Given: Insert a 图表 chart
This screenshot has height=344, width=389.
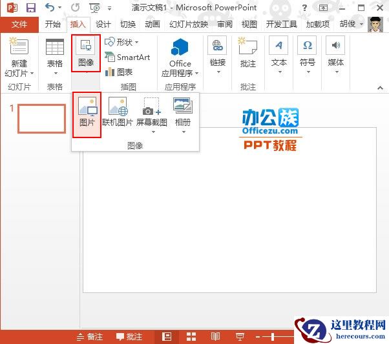Looking at the screenshot, I should pyautogui.click(x=119, y=72).
